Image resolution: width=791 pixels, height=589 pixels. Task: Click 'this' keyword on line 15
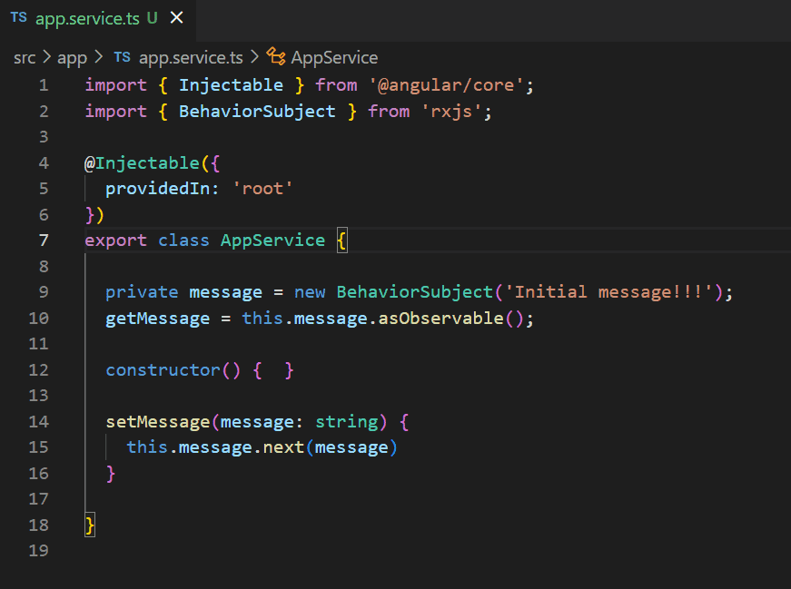point(147,447)
